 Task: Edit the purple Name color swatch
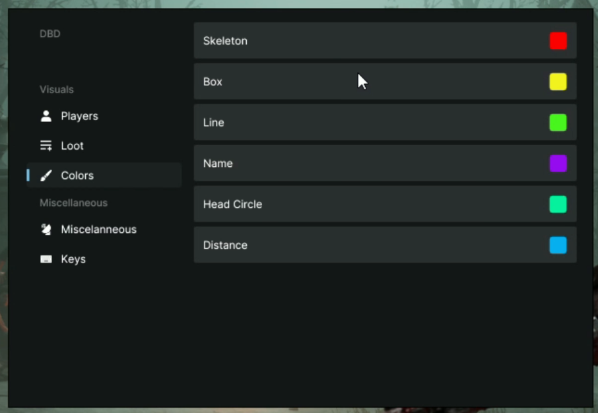click(558, 164)
